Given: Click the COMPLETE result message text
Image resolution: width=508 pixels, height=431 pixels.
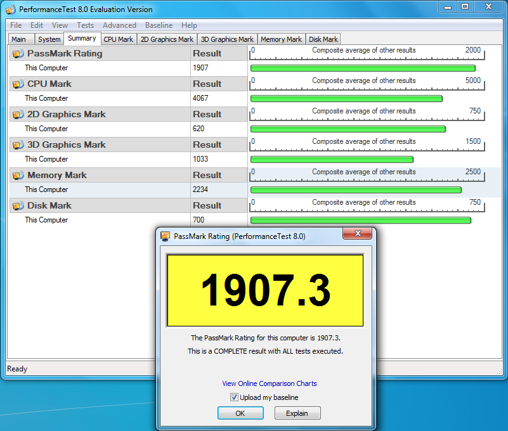Looking at the screenshot, I should click(x=265, y=351).
